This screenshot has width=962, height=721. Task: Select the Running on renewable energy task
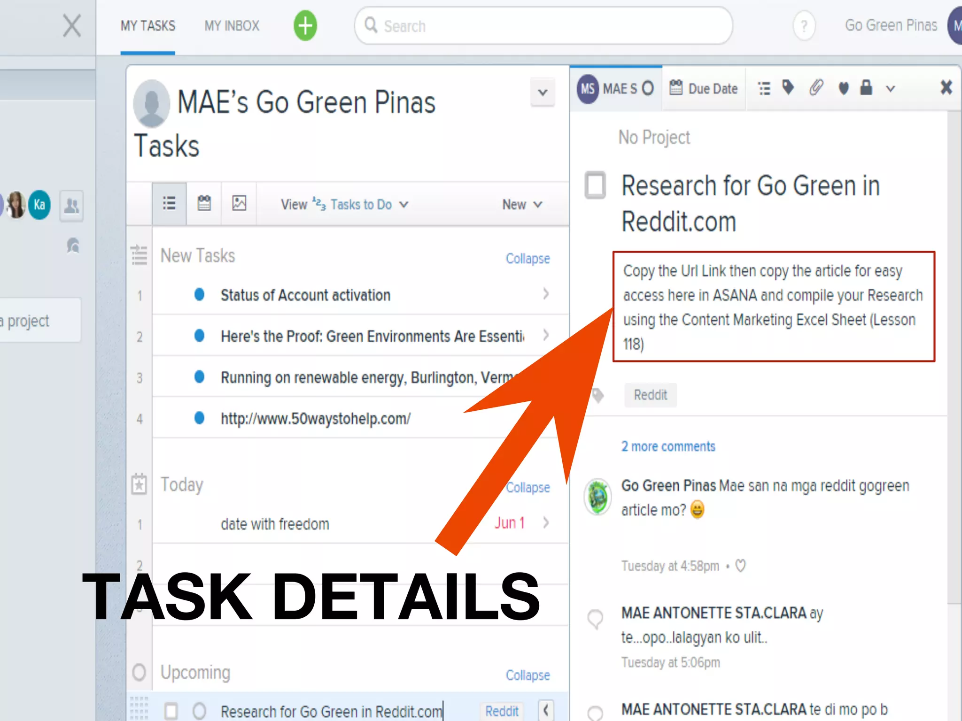[369, 377]
